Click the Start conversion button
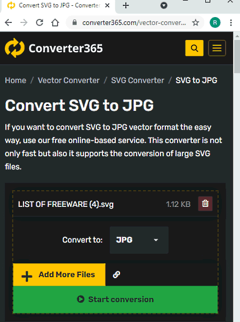 tap(115, 299)
